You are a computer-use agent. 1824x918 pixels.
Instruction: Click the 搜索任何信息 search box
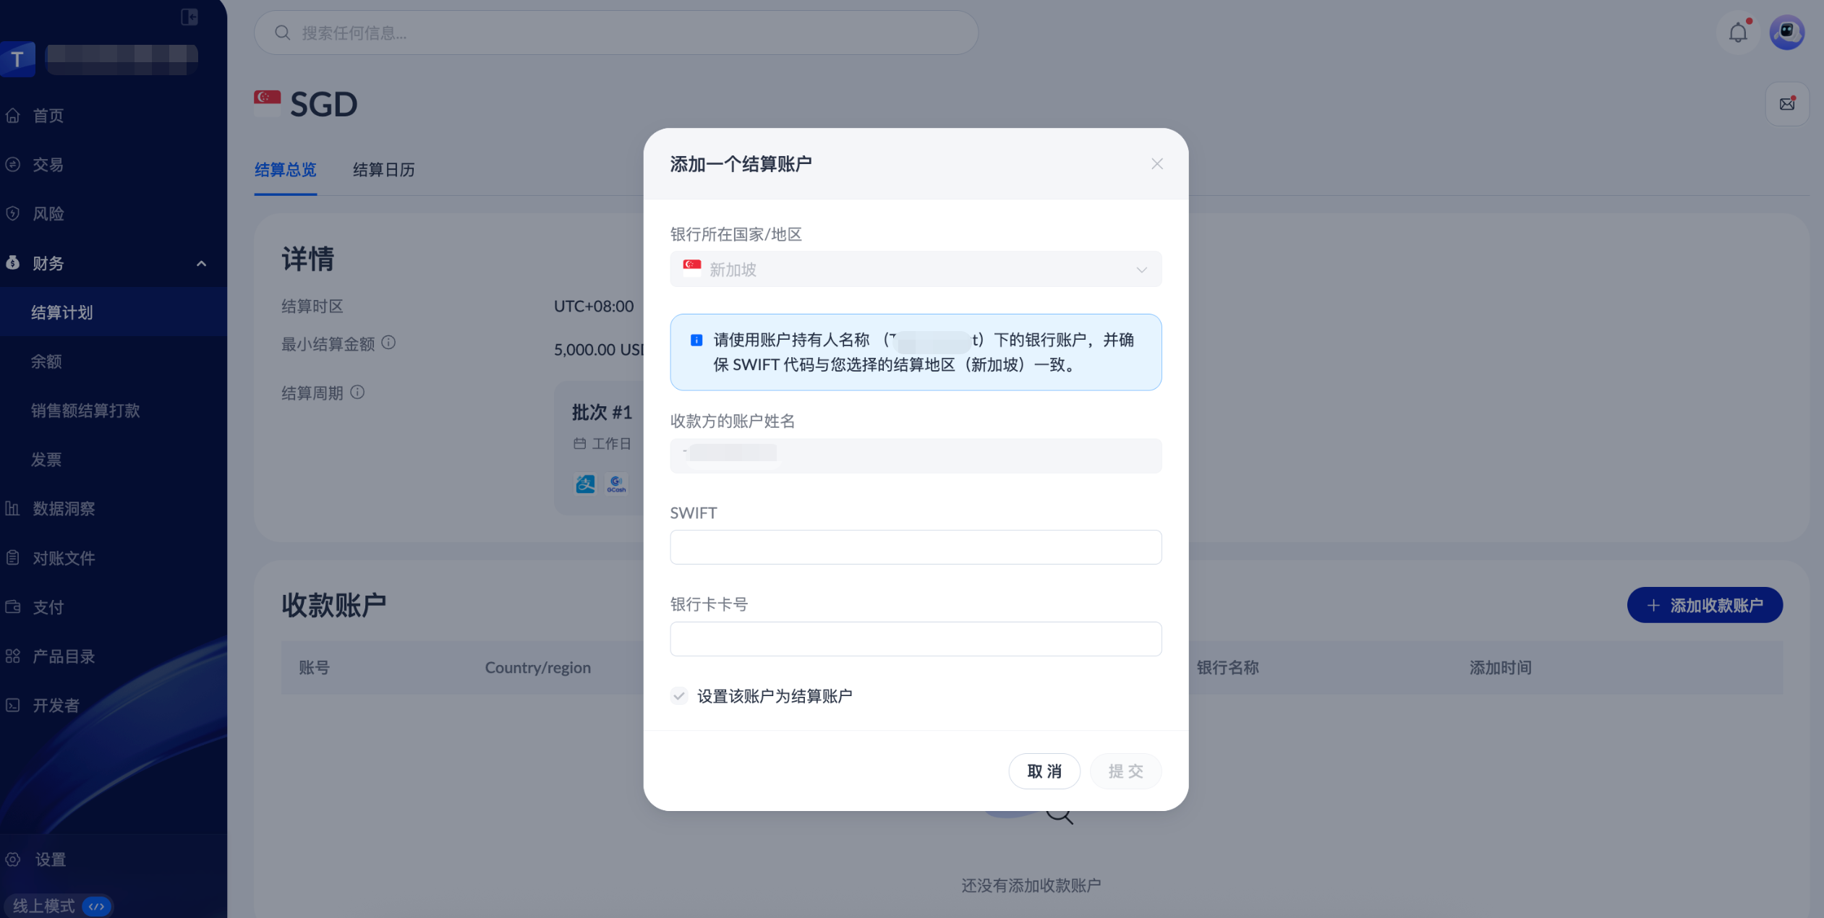pos(616,33)
